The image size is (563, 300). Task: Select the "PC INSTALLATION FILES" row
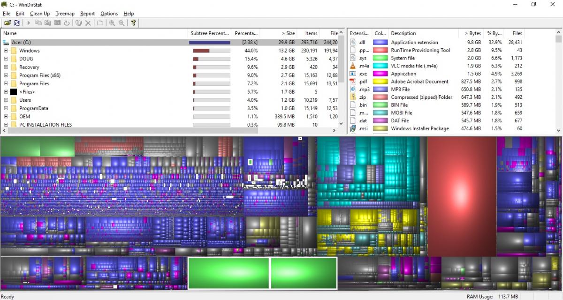click(169, 125)
